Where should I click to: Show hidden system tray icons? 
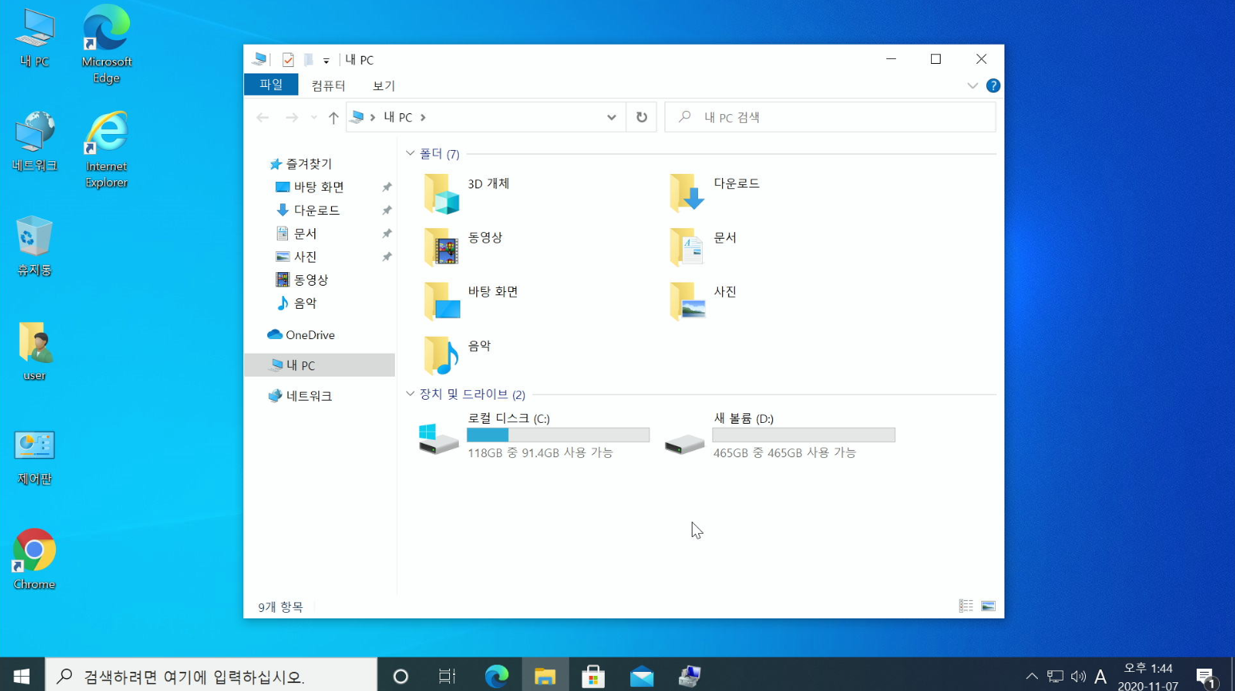[x=1032, y=677]
